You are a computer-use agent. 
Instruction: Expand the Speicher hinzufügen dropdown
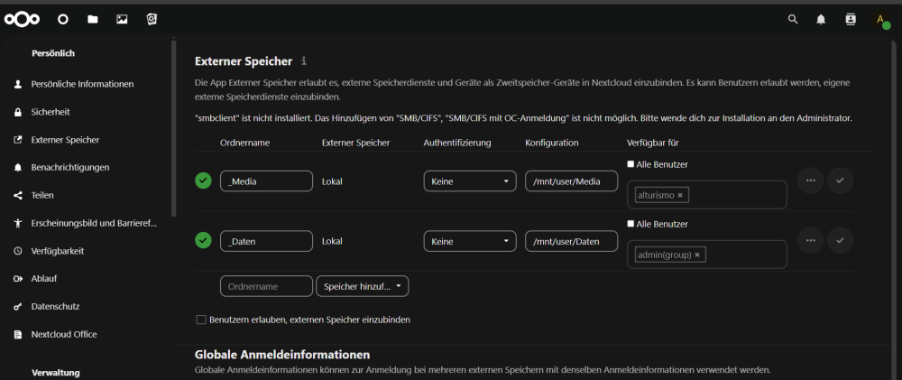[363, 286]
